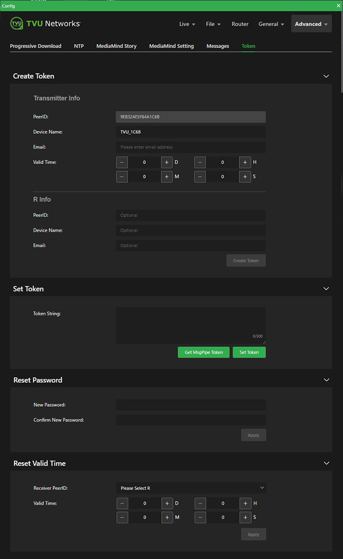This screenshot has height=559, width=343.
Task: Click the Transmitter Email input field
Action: pos(190,147)
